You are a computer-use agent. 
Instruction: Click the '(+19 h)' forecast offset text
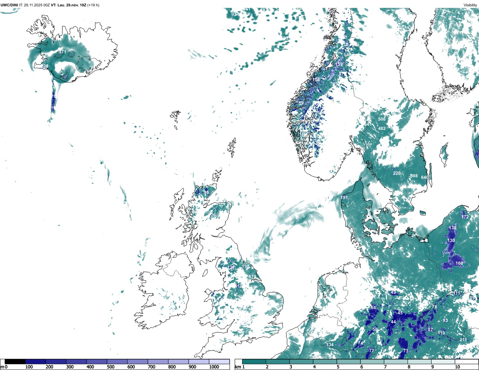tap(93, 5)
